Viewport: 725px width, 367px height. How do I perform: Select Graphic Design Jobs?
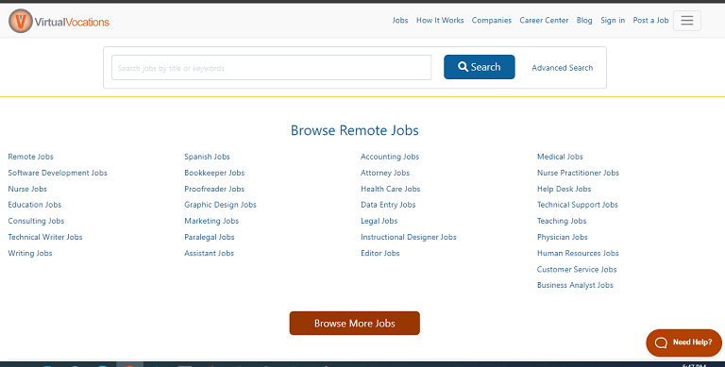click(x=220, y=205)
